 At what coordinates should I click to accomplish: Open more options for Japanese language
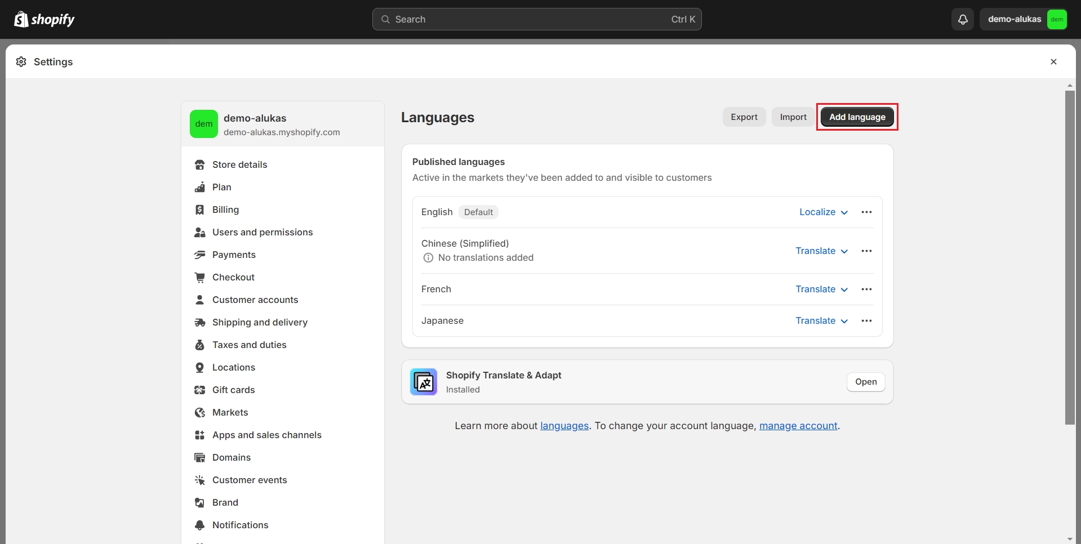click(x=866, y=321)
